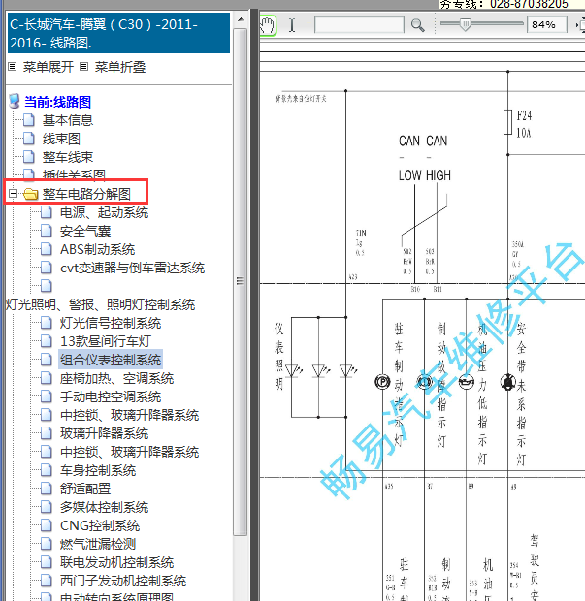585x601 pixels.
Task: Open 联电发动机控制系统 diagram
Action: click(x=117, y=562)
